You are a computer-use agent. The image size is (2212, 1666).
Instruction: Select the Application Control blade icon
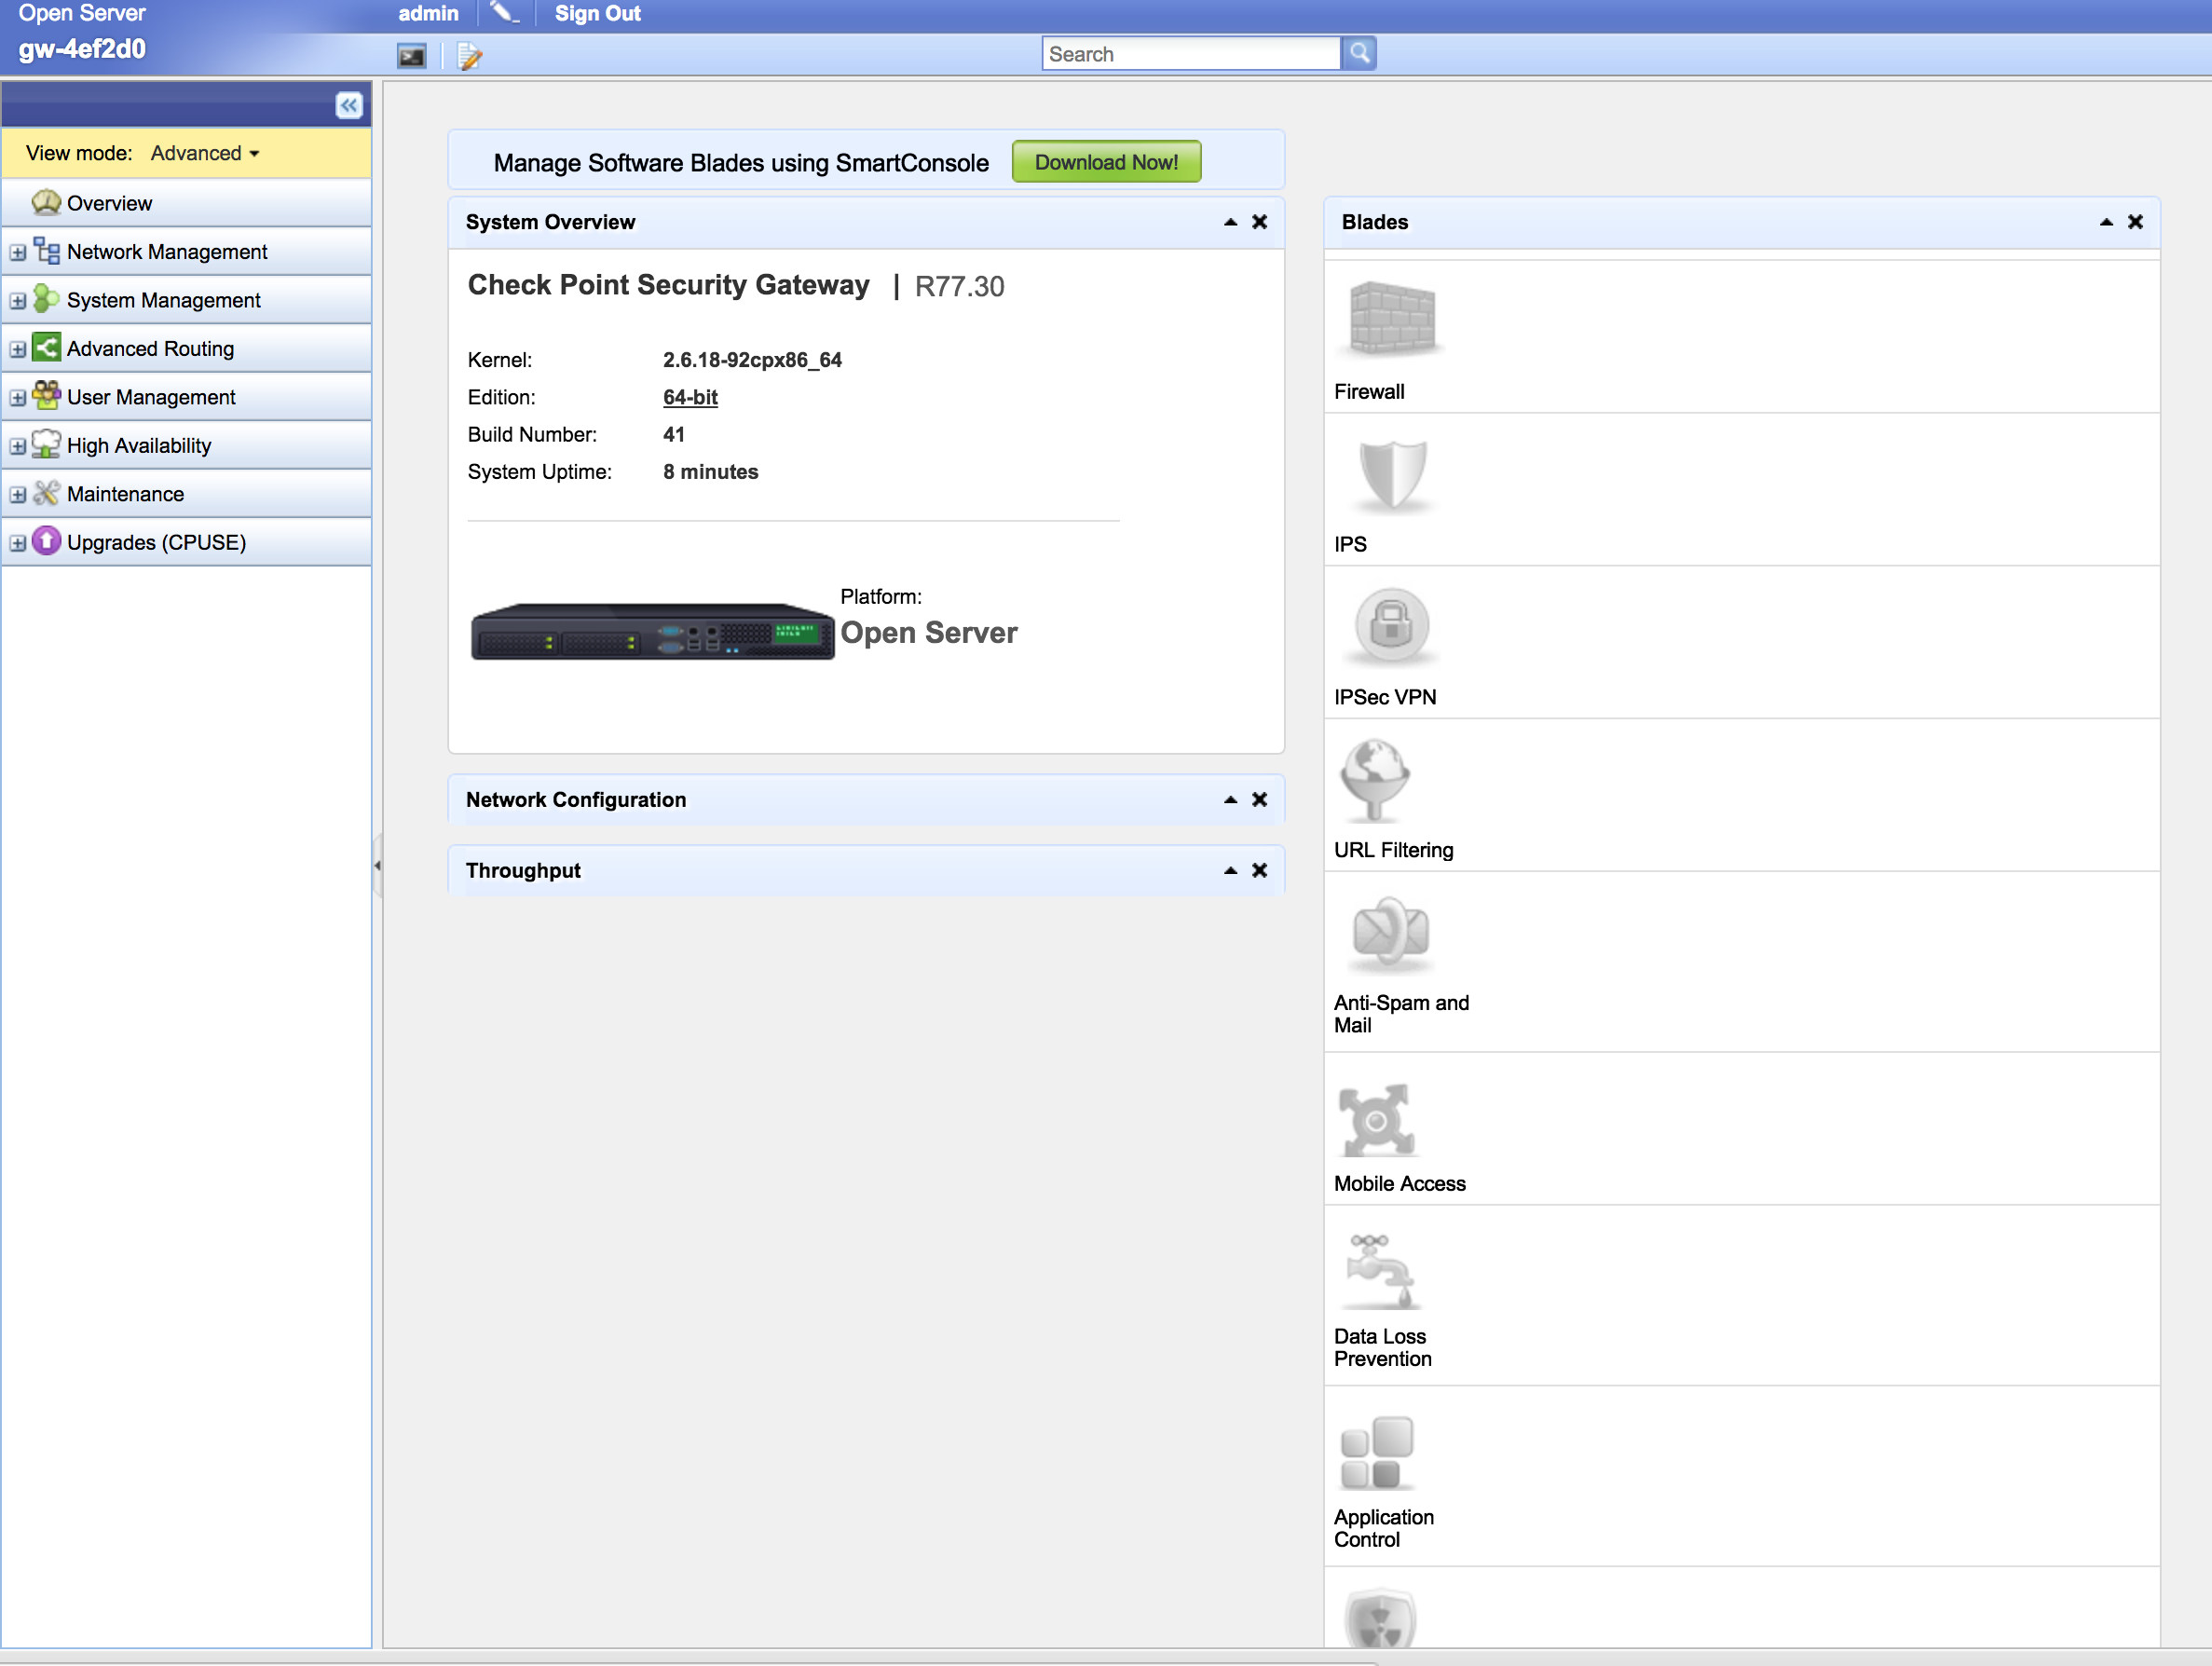[x=1377, y=1452]
